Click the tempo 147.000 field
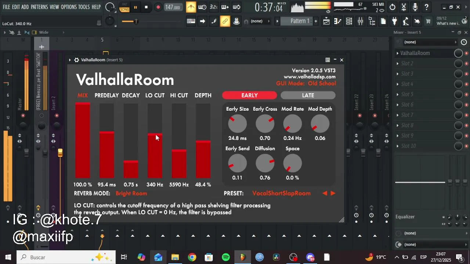The image size is (470, 264). point(173,7)
